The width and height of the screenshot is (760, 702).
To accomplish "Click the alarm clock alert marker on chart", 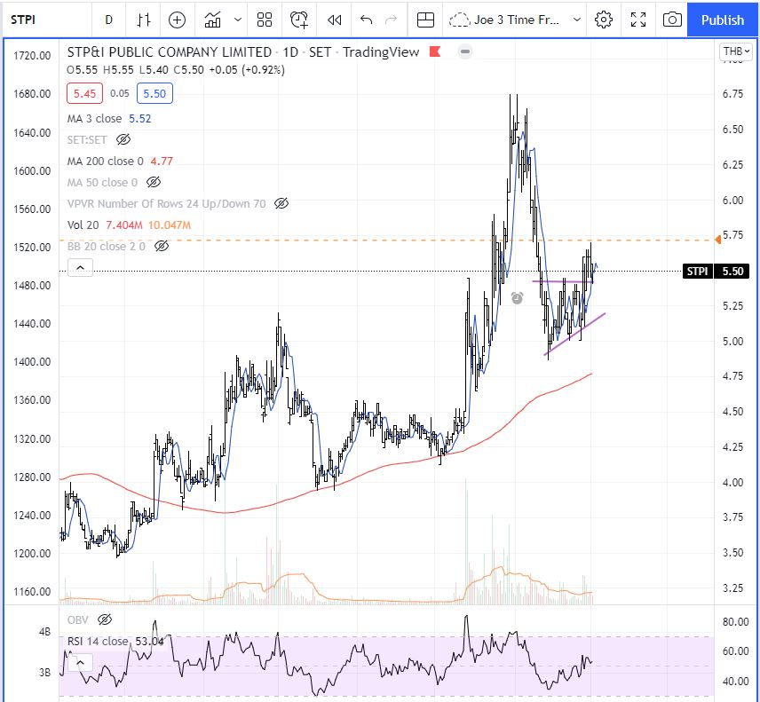I will [517, 297].
